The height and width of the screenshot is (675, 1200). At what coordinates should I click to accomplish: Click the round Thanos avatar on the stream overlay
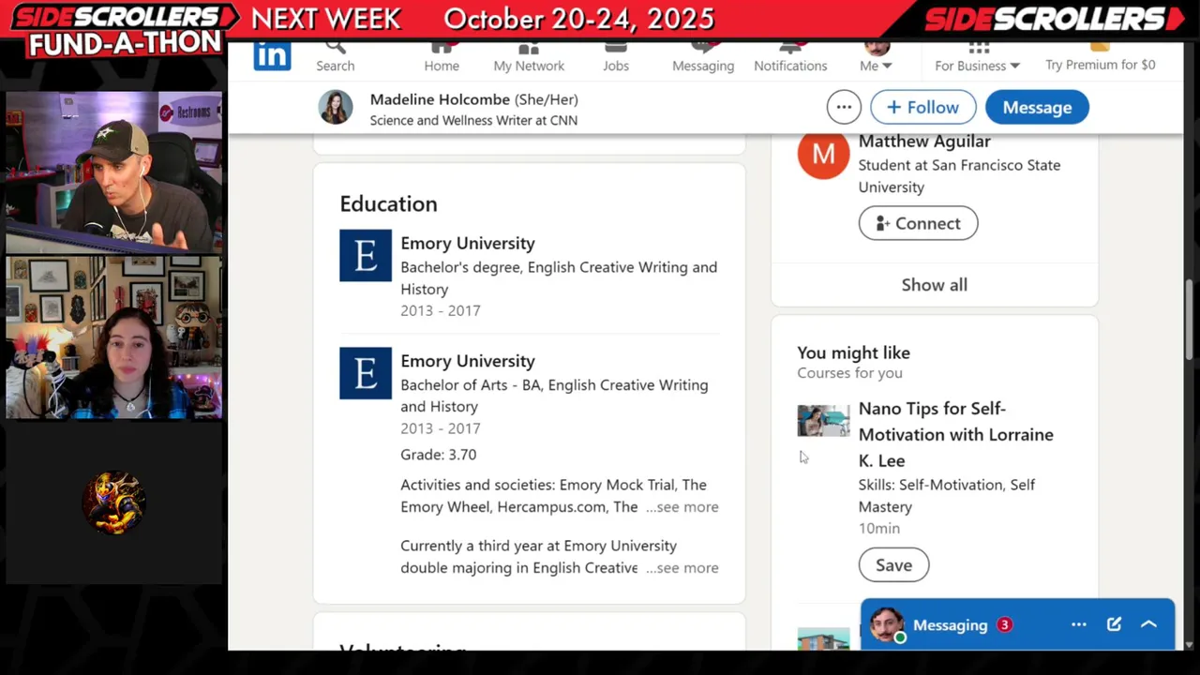tap(114, 502)
